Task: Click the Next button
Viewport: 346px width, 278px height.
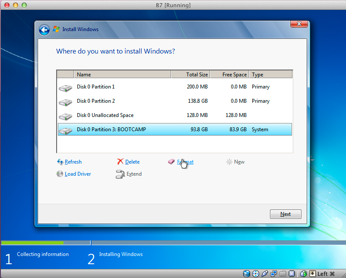Action: [x=286, y=214]
